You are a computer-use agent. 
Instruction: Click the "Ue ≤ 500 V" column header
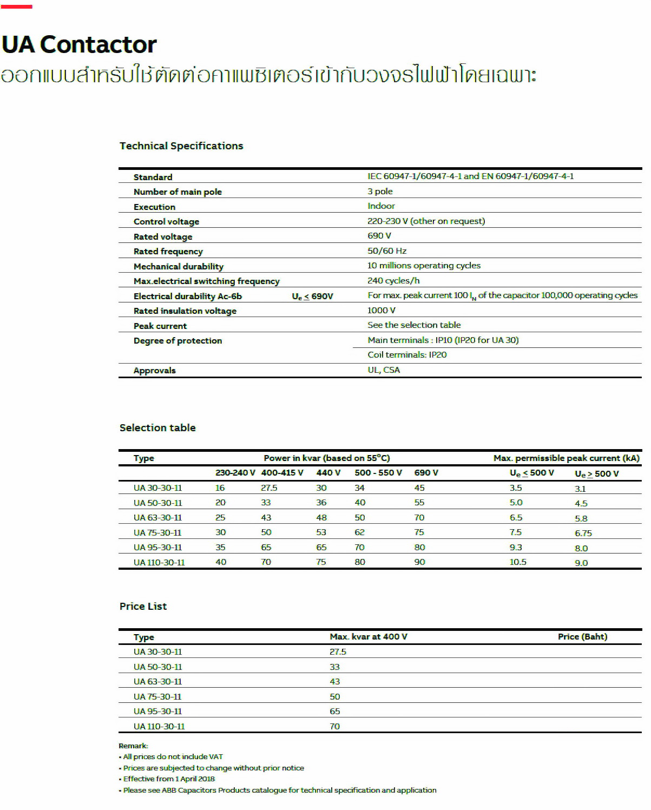click(532, 473)
